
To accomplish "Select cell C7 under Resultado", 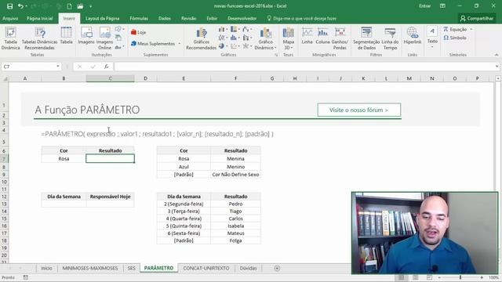I will [x=110, y=158].
